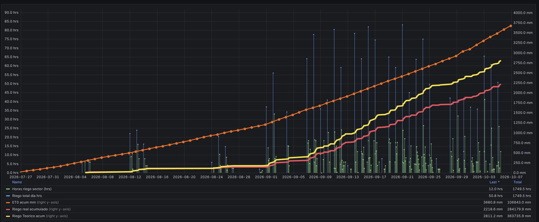Toggle the Riego real acumulado series label
The image size is (539, 222).
coord(30,209)
